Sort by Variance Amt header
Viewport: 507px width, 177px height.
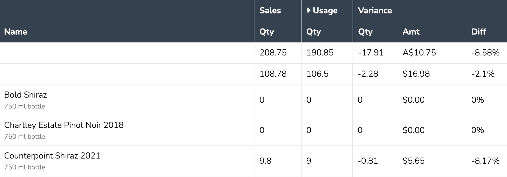411,32
